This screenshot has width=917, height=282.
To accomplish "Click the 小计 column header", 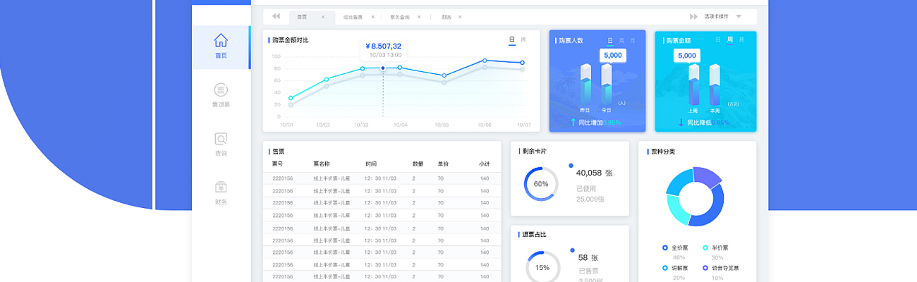I will pos(484,164).
